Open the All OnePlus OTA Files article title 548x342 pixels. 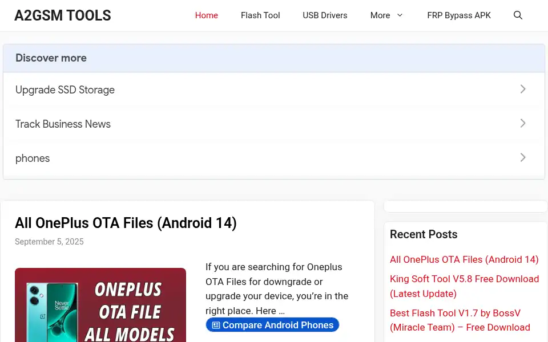(x=126, y=223)
